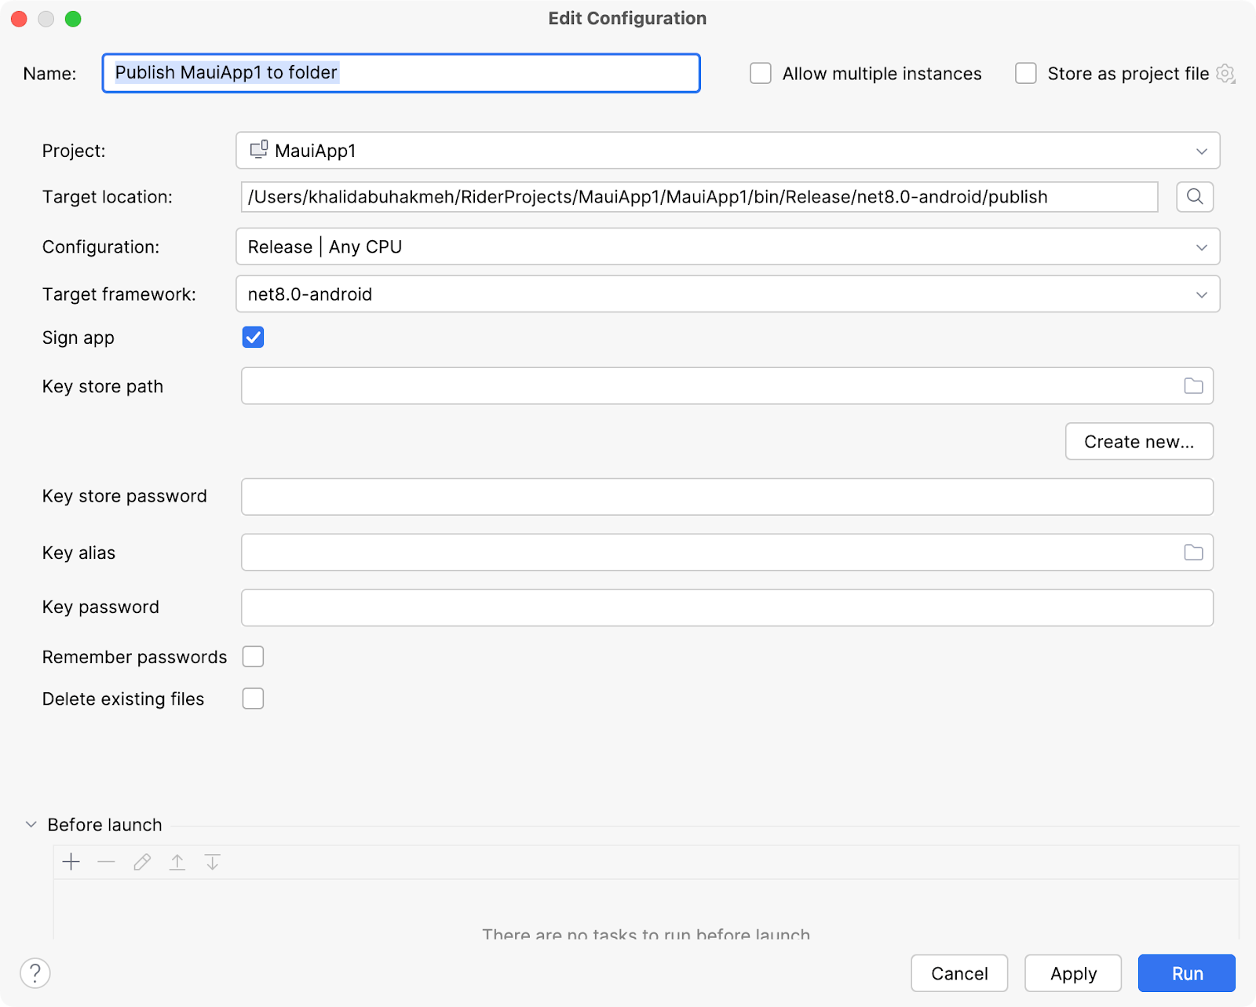Viewport: 1256px width, 1007px height.
Task: Collapse the Before launch section
Action: point(31,825)
